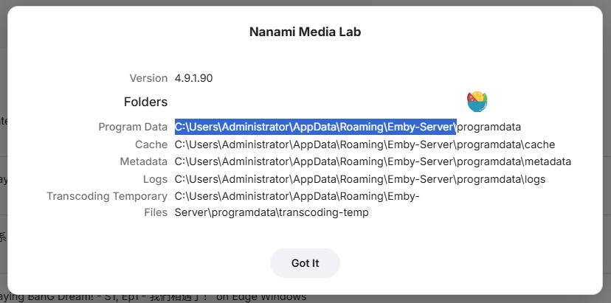Click the Folders section heading

145,102
